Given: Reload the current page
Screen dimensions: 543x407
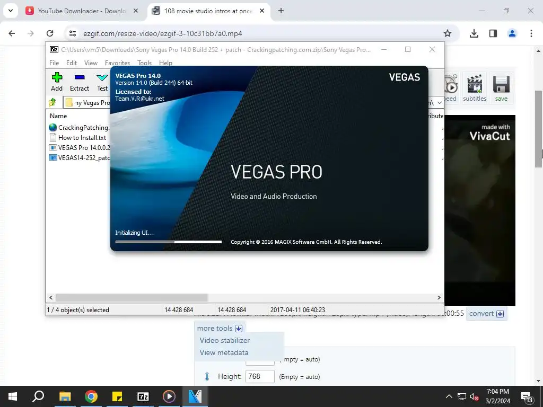Looking at the screenshot, I should point(50,33).
